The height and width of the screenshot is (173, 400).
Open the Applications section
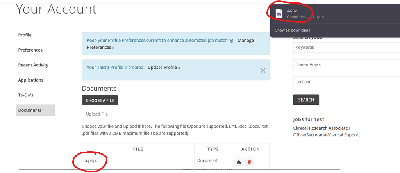30,80
